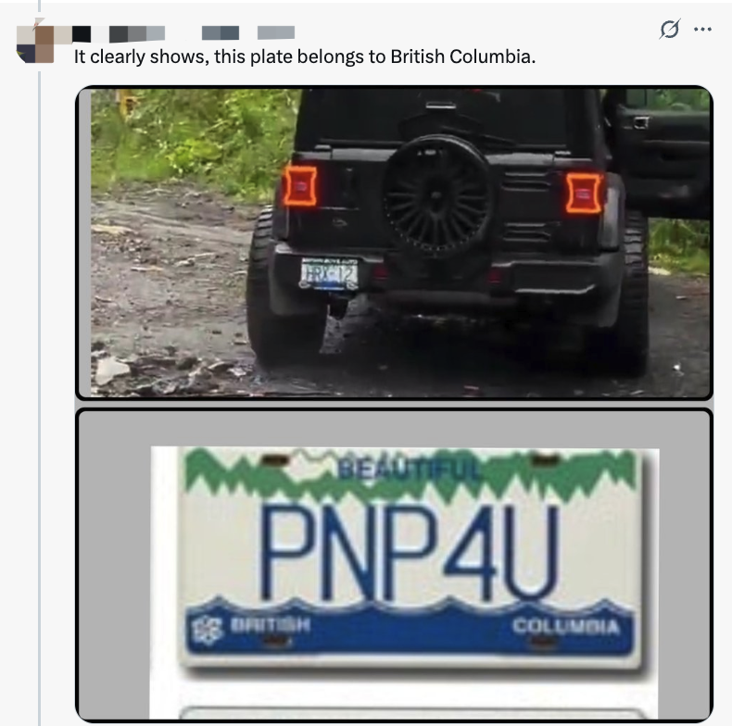Viewport: 732px width, 726px height.
Task: Open the poster's pixelated profile avatar
Action: [35, 44]
